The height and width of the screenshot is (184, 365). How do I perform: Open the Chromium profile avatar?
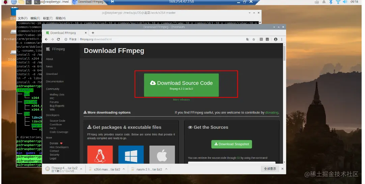coord(276,39)
